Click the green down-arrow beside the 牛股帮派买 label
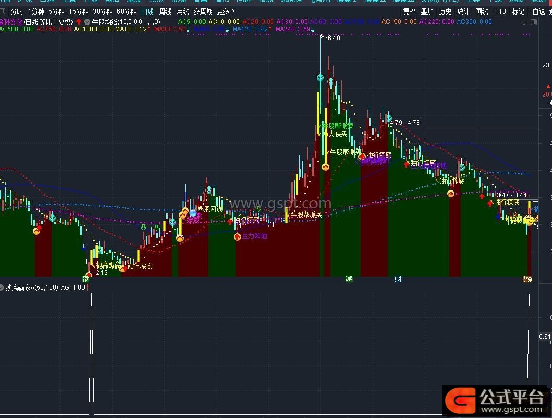The height and width of the screenshot is (418, 552). 258,209
